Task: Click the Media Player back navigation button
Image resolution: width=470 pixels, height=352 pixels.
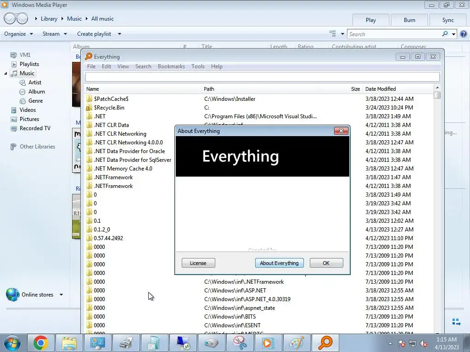Action: point(10,18)
